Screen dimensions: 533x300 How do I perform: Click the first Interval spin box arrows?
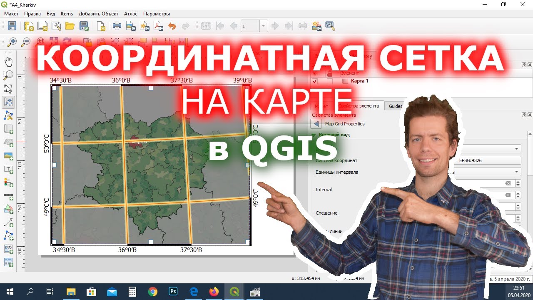coord(518,183)
